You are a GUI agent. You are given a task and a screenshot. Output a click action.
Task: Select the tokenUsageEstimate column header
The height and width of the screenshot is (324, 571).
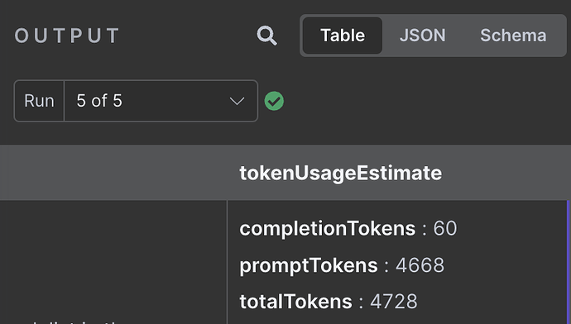[x=340, y=173]
